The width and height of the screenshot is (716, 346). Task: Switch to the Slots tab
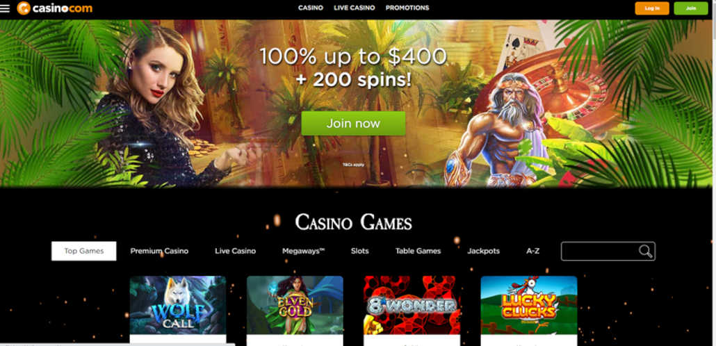pyautogui.click(x=360, y=251)
